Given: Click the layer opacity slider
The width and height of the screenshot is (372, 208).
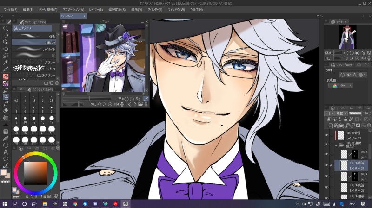Looking at the screenshot, I should click(355, 113).
